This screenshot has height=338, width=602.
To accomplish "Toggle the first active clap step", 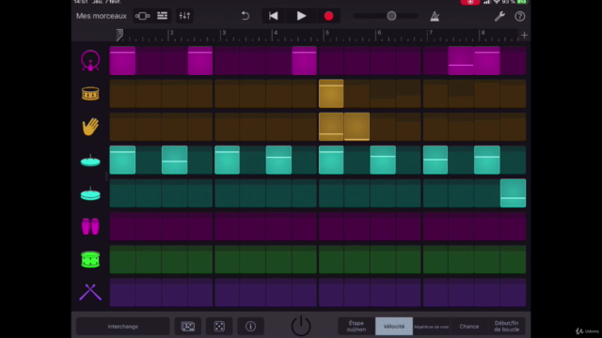I will [331, 127].
